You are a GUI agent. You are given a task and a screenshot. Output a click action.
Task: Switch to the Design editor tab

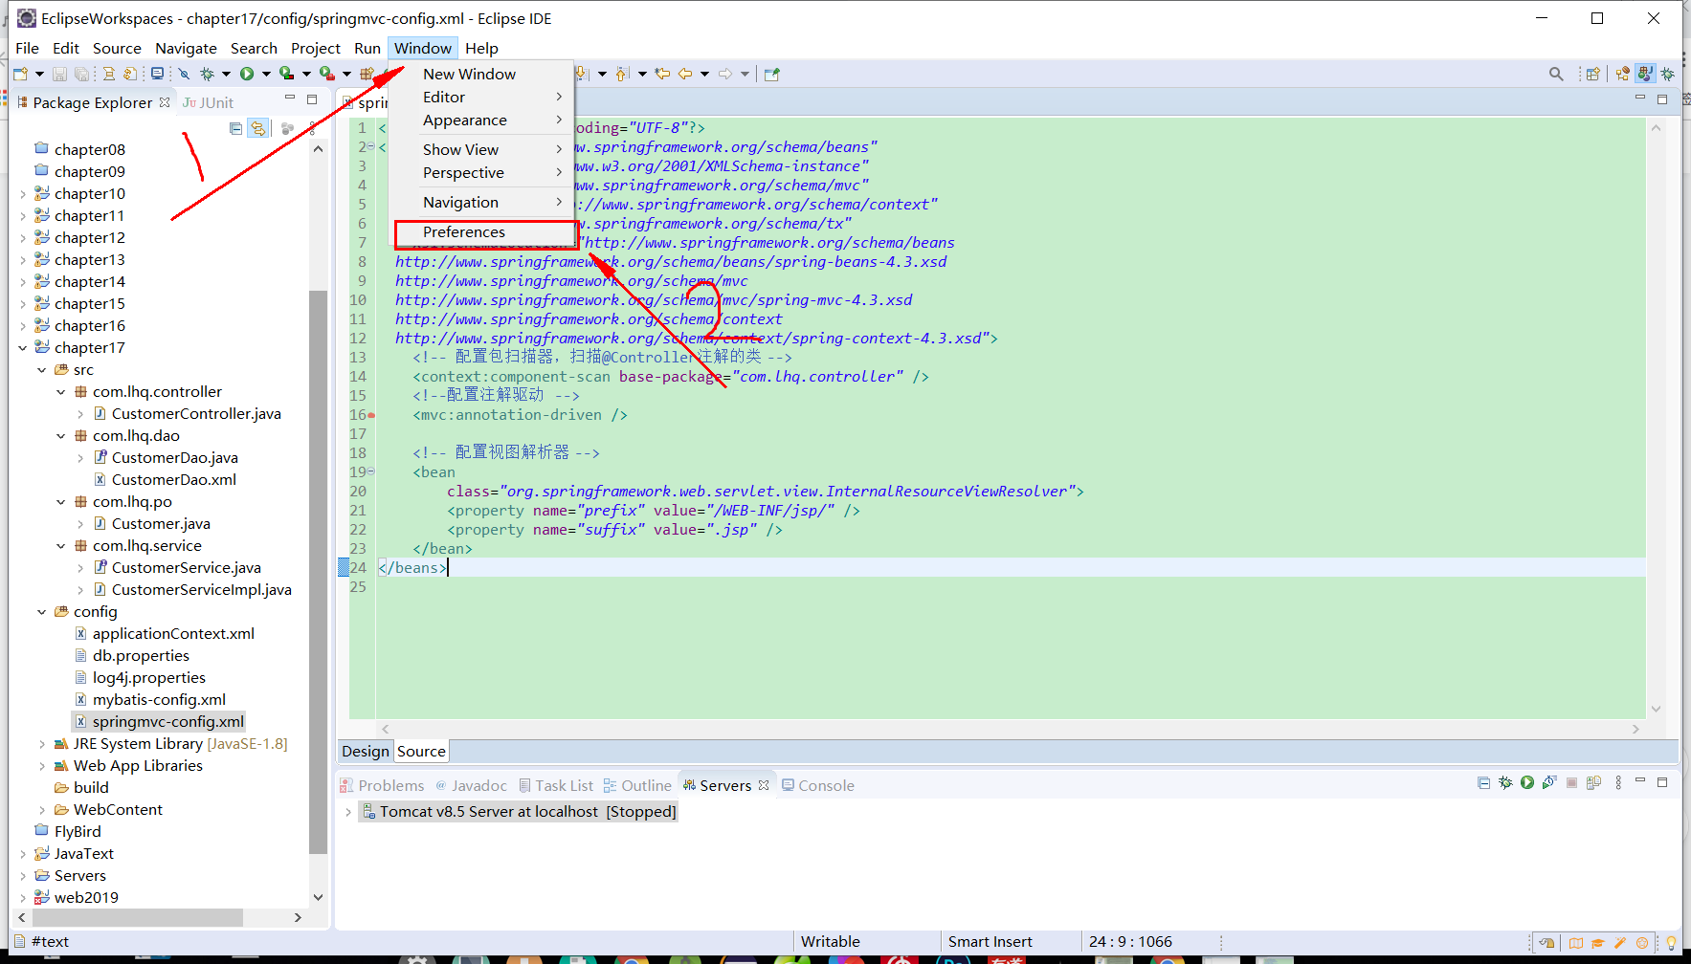pos(366,752)
